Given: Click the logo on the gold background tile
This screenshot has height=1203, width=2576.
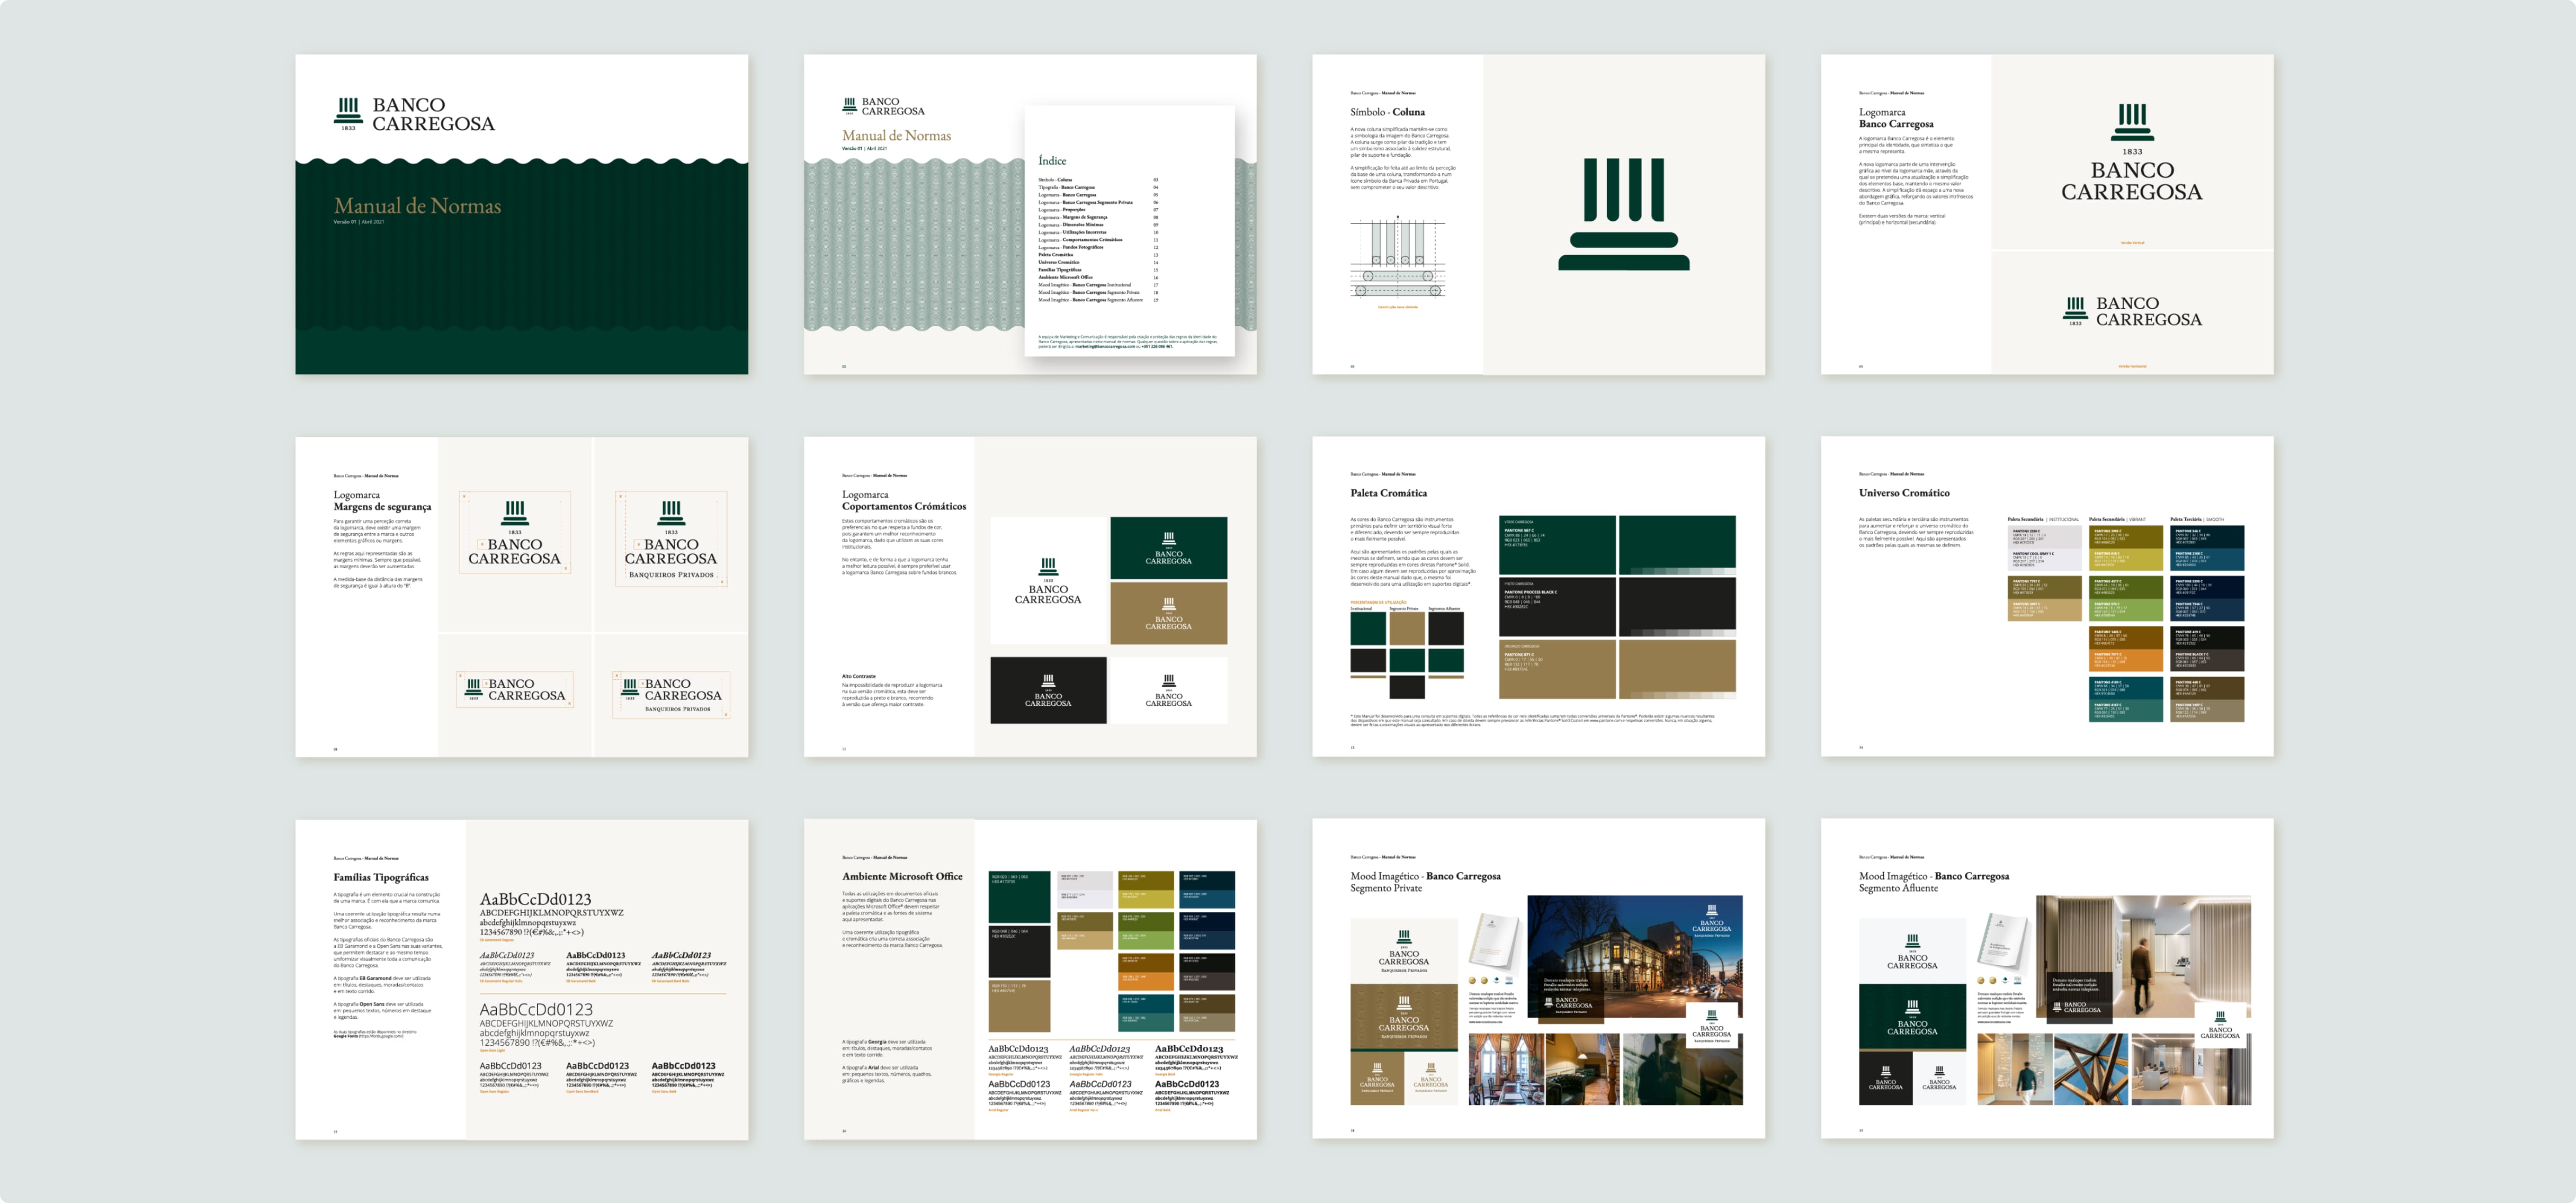Looking at the screenshot, I should coord(1168,613).
